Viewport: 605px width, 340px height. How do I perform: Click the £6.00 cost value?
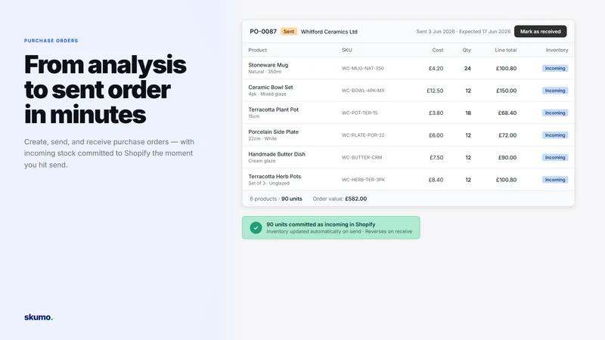click(x=436, y=135)
